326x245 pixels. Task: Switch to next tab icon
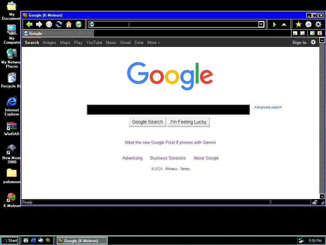(x=302, y=33)
